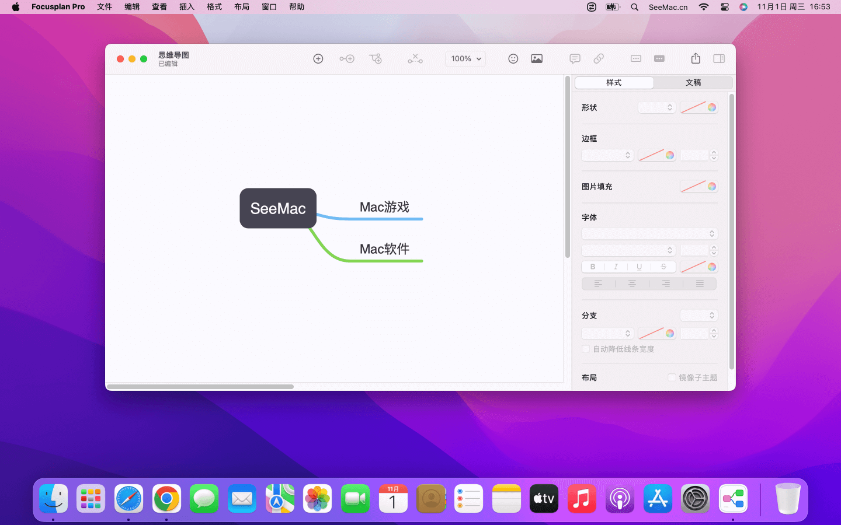
Task: Open the 图片填充 color well
Action: [x=699, y=187]
